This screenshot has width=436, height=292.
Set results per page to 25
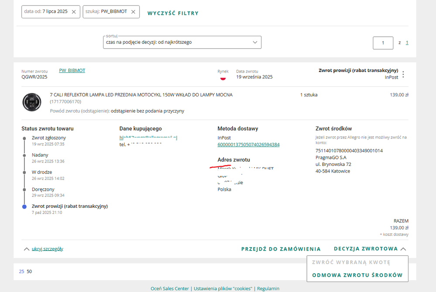tap(21, 271)
